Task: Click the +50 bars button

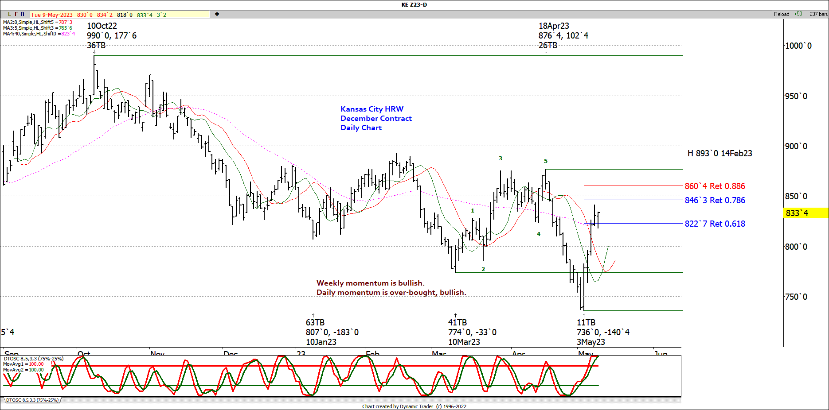Action: [x=798, y=14]
